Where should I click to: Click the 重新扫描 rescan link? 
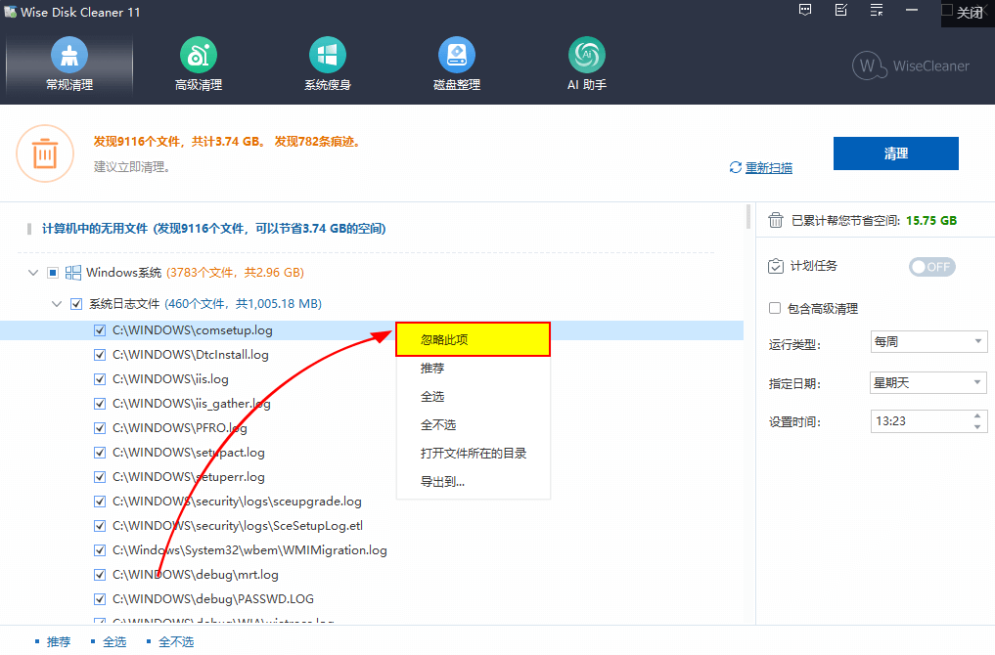pos(768,168)
